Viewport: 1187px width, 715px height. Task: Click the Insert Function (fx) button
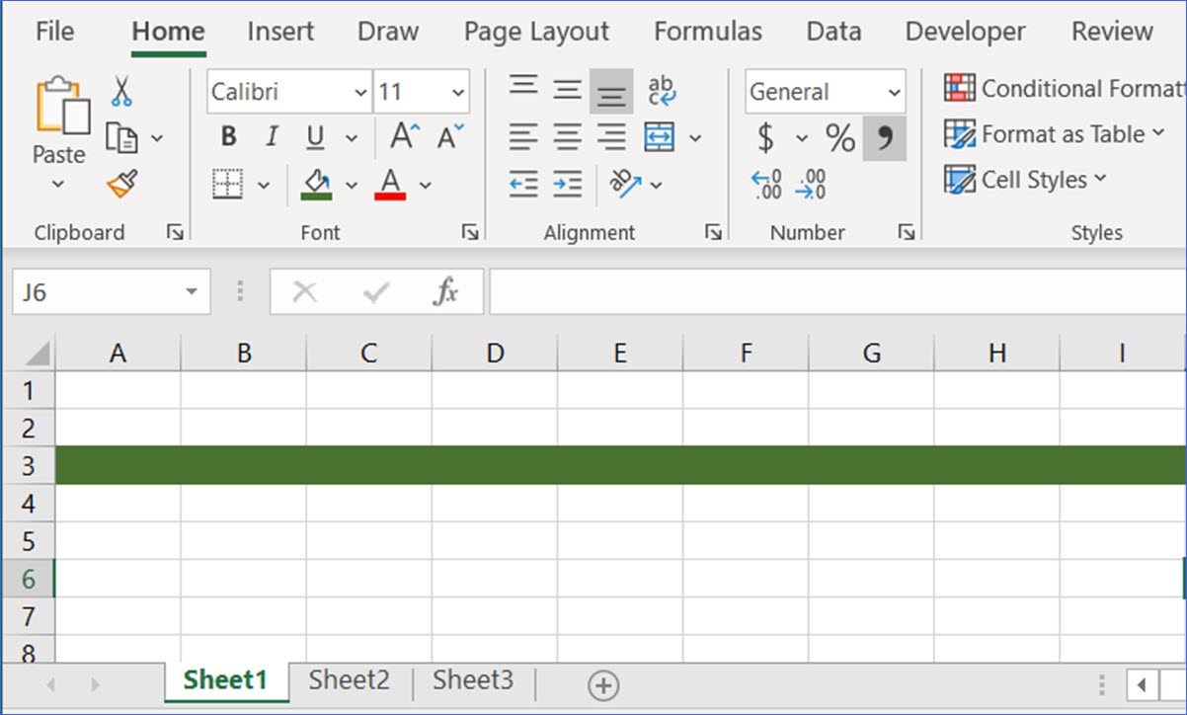[x=446, y=291]
